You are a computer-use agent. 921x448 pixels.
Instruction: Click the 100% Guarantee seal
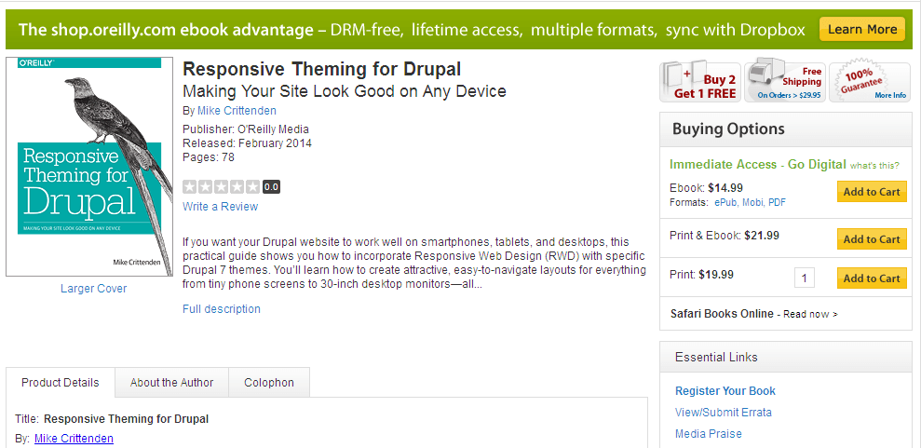[x=869, y=82]
